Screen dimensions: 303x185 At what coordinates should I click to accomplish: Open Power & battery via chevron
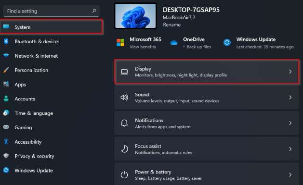tap(290, 175)
